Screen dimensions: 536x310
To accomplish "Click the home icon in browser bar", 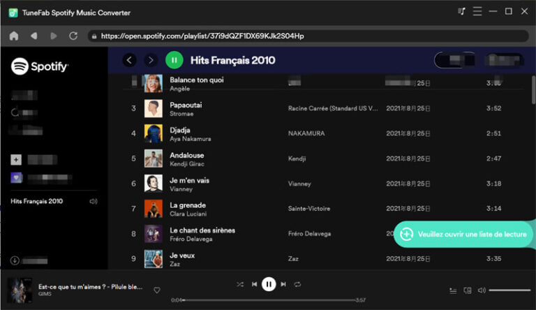I will pos(14,36).
